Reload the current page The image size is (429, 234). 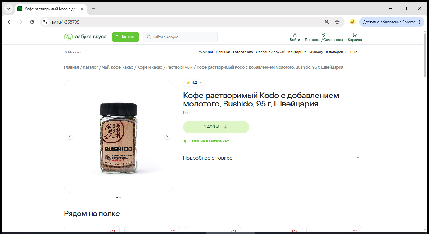32,22
